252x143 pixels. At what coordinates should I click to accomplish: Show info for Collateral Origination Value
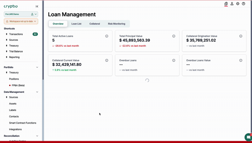click(x=241, y=36)
